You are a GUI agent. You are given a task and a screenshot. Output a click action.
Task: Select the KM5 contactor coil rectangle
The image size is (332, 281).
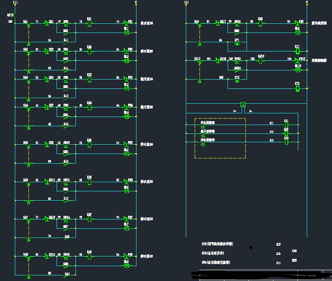90,144
